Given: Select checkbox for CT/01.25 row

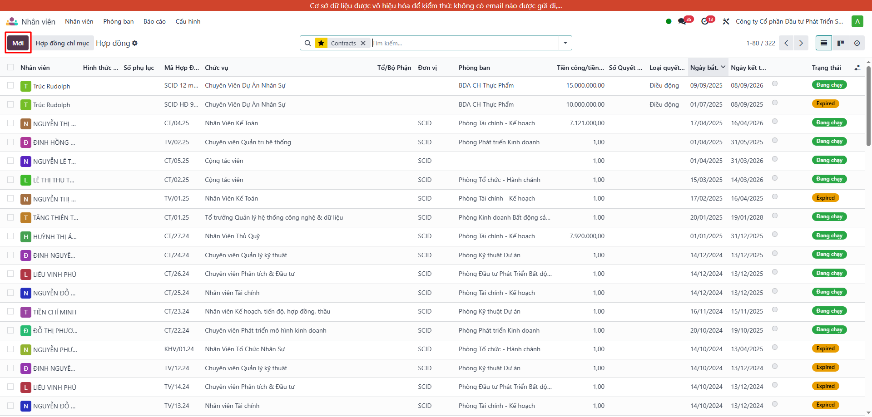Looking at the screenshot, I should point(10,217).
